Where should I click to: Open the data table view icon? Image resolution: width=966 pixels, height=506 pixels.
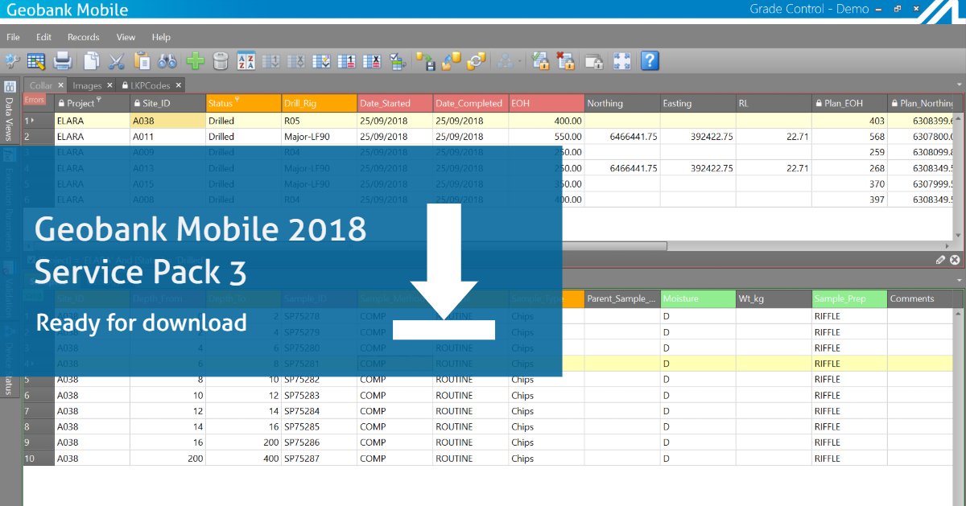click(x=36, y=60)
